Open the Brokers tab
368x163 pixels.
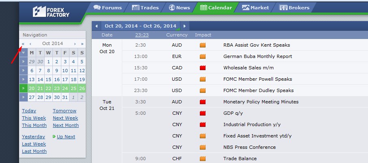[294, 7]
